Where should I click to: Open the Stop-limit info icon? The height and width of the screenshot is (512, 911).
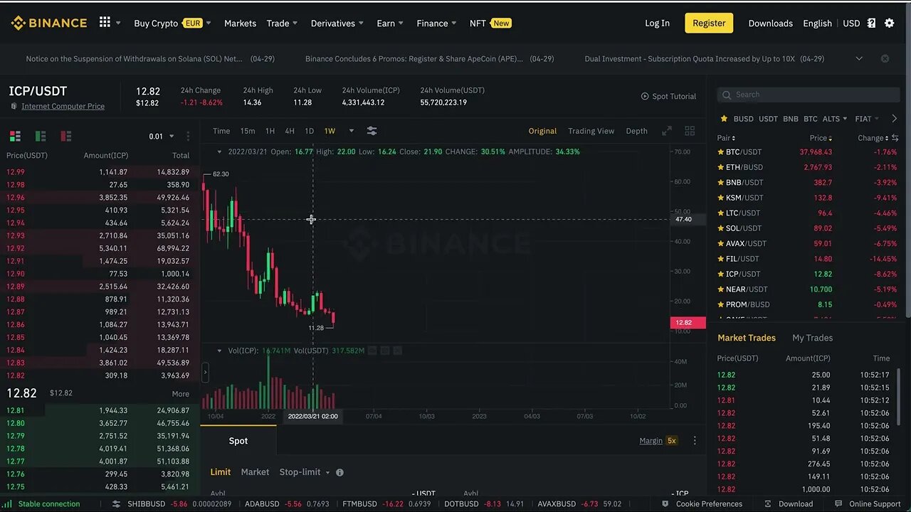pos(339,472)
